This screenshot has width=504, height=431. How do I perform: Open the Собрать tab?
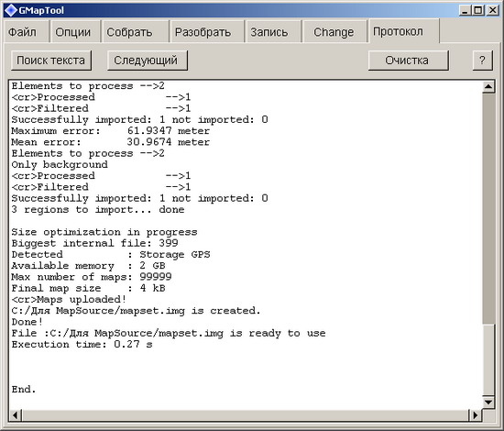135,31
